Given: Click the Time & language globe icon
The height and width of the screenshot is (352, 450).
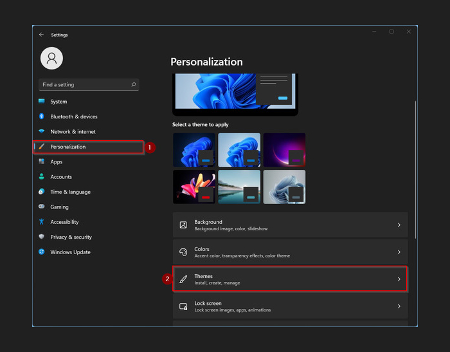Looking at the screenshot, I should pos(42,192).
